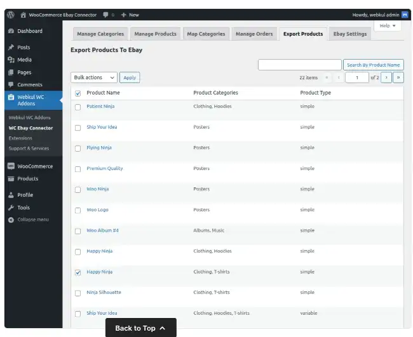Viewport: 413px width, 337px height.
Task: Open the Bulk actions dropdown
Action: (x=93, y=77)
